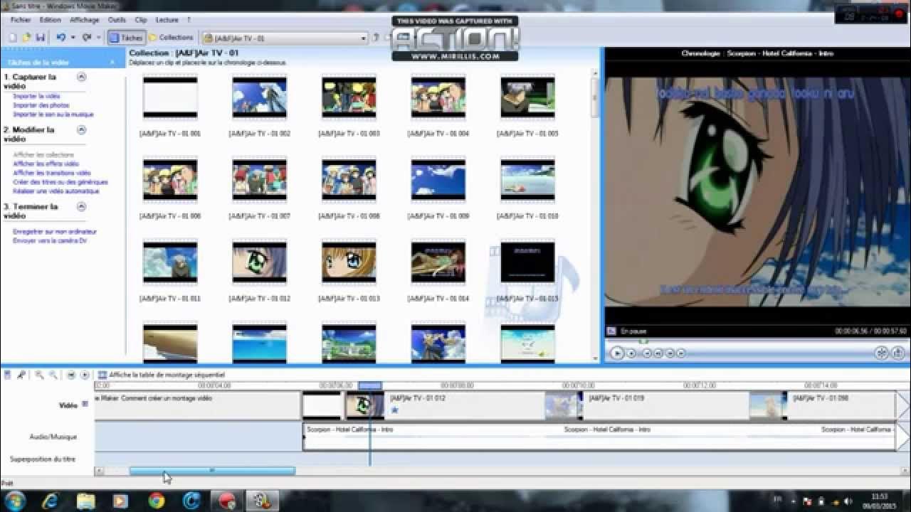Click Réaliser une vidéo automatique link
911x512 pixels.
tap(56, 191)
